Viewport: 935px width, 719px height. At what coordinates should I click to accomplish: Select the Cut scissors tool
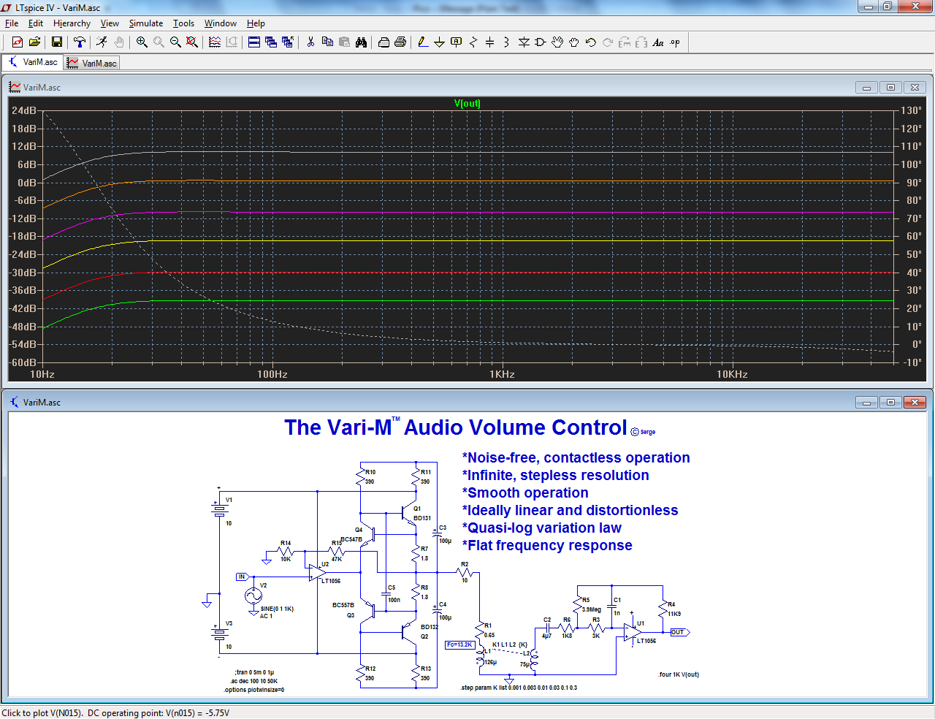tap(310, 42)
